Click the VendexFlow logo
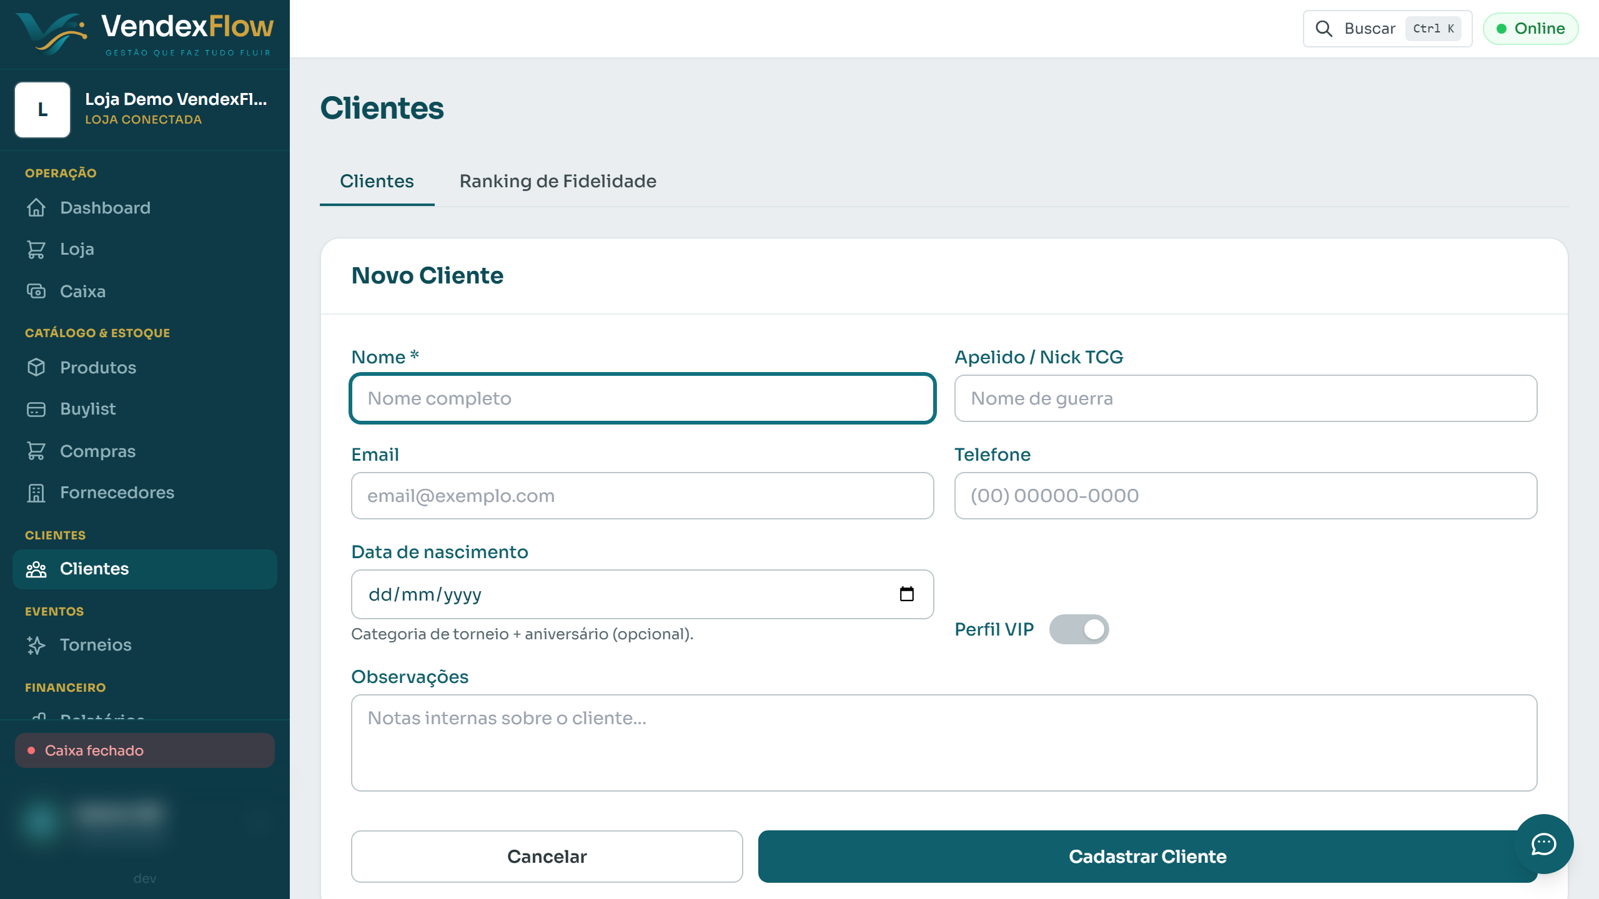 click(145, 34)
